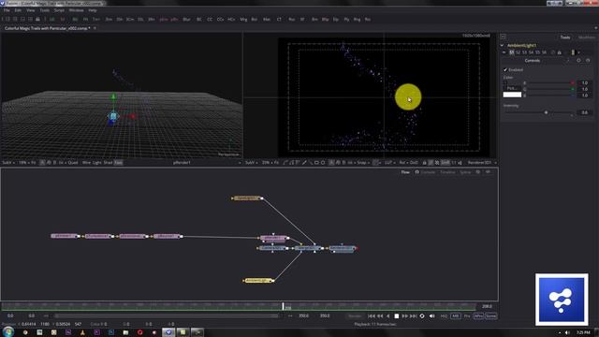Add a Brightness Contrast (BC) tool

(199, 19)
